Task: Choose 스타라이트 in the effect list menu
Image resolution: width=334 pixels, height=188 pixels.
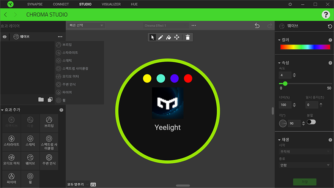Action: click(x=79, y=53)
